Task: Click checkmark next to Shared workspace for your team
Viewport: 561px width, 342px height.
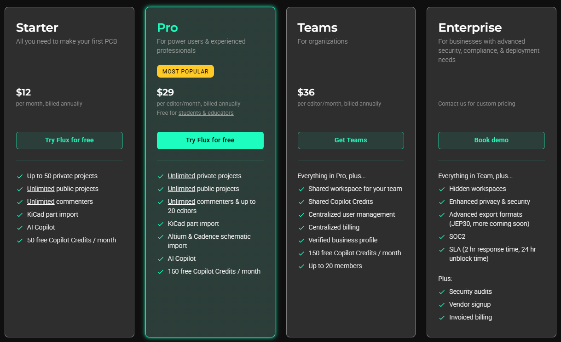Action: pyautogui.click(x=301, y=189)
